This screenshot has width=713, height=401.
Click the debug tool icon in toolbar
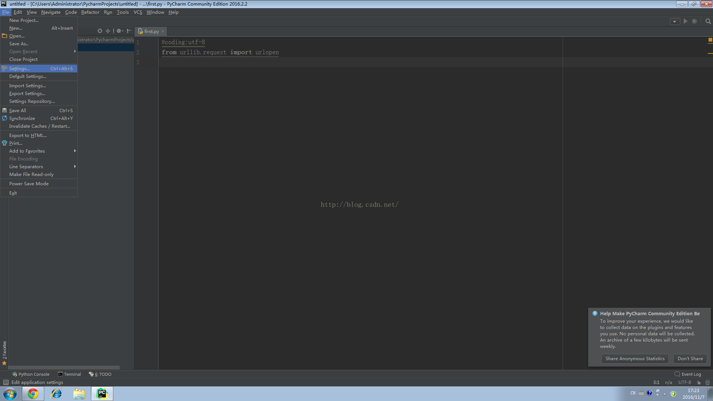tap(695, 22)
